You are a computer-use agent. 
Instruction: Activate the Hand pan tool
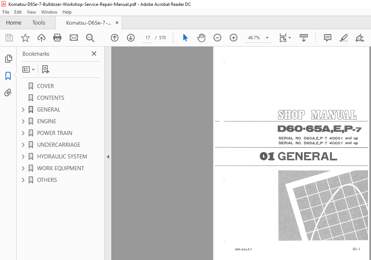click(201, 38)
